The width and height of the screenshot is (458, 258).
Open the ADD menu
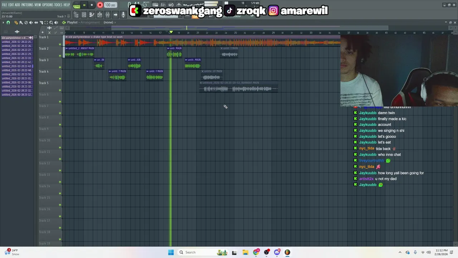click(17, 5)
